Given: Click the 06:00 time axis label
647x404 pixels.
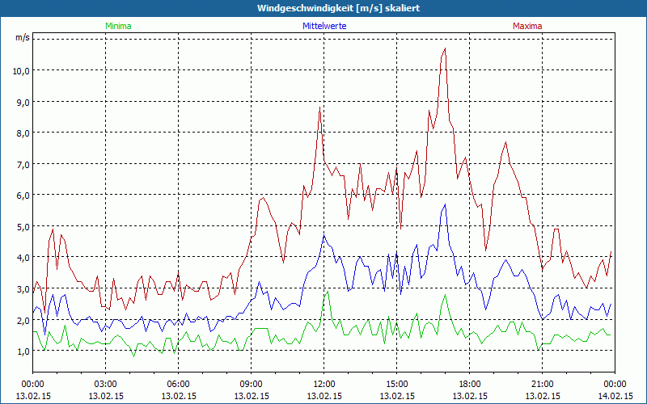Looking at the screenshot, I should (x=178, y=385).
